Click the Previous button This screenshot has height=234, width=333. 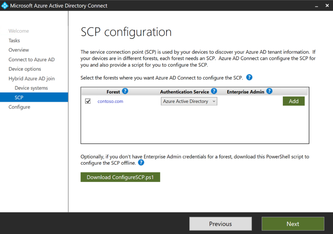[220, 224]
